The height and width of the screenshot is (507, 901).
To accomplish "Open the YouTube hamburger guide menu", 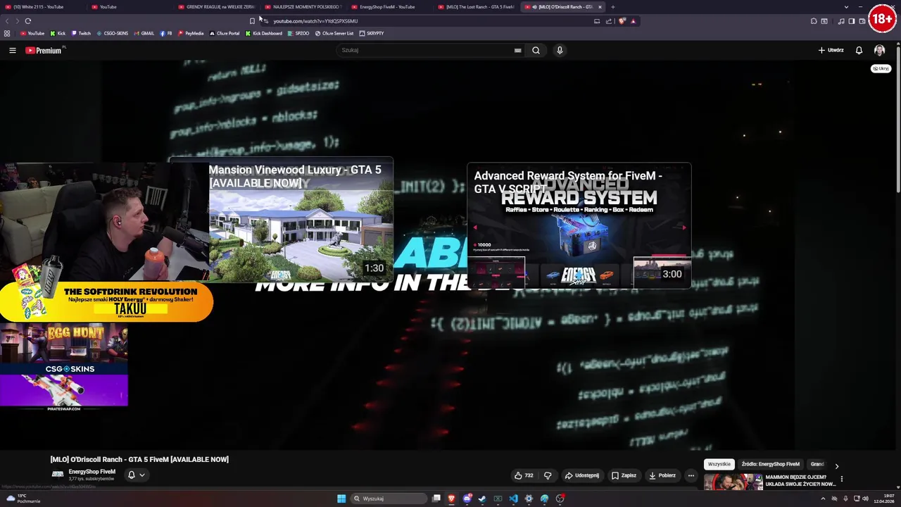I will click(12, 50).
